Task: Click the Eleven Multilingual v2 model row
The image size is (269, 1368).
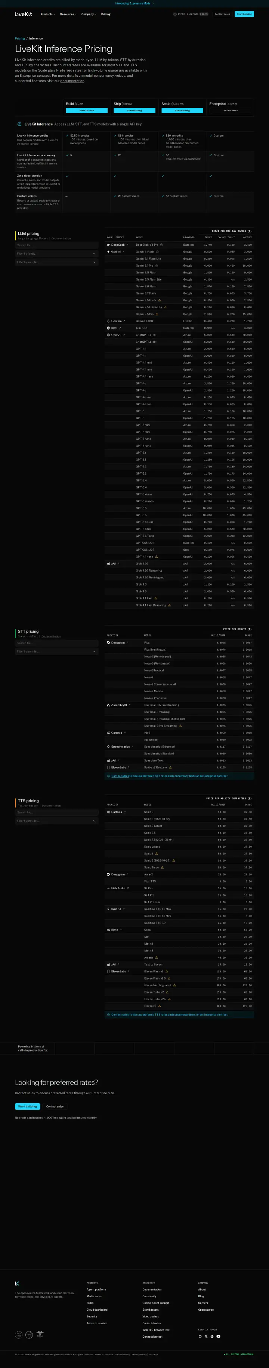Action: (x=179, y=985)
